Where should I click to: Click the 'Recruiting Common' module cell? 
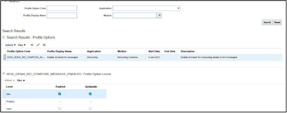(128, 57)
